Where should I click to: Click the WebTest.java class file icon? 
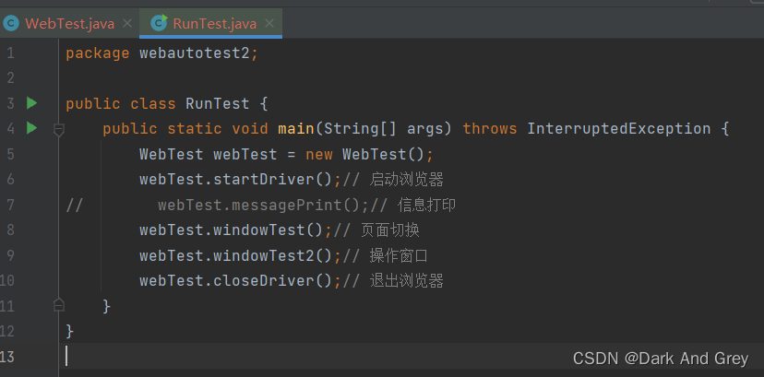[x=11, y=23]
